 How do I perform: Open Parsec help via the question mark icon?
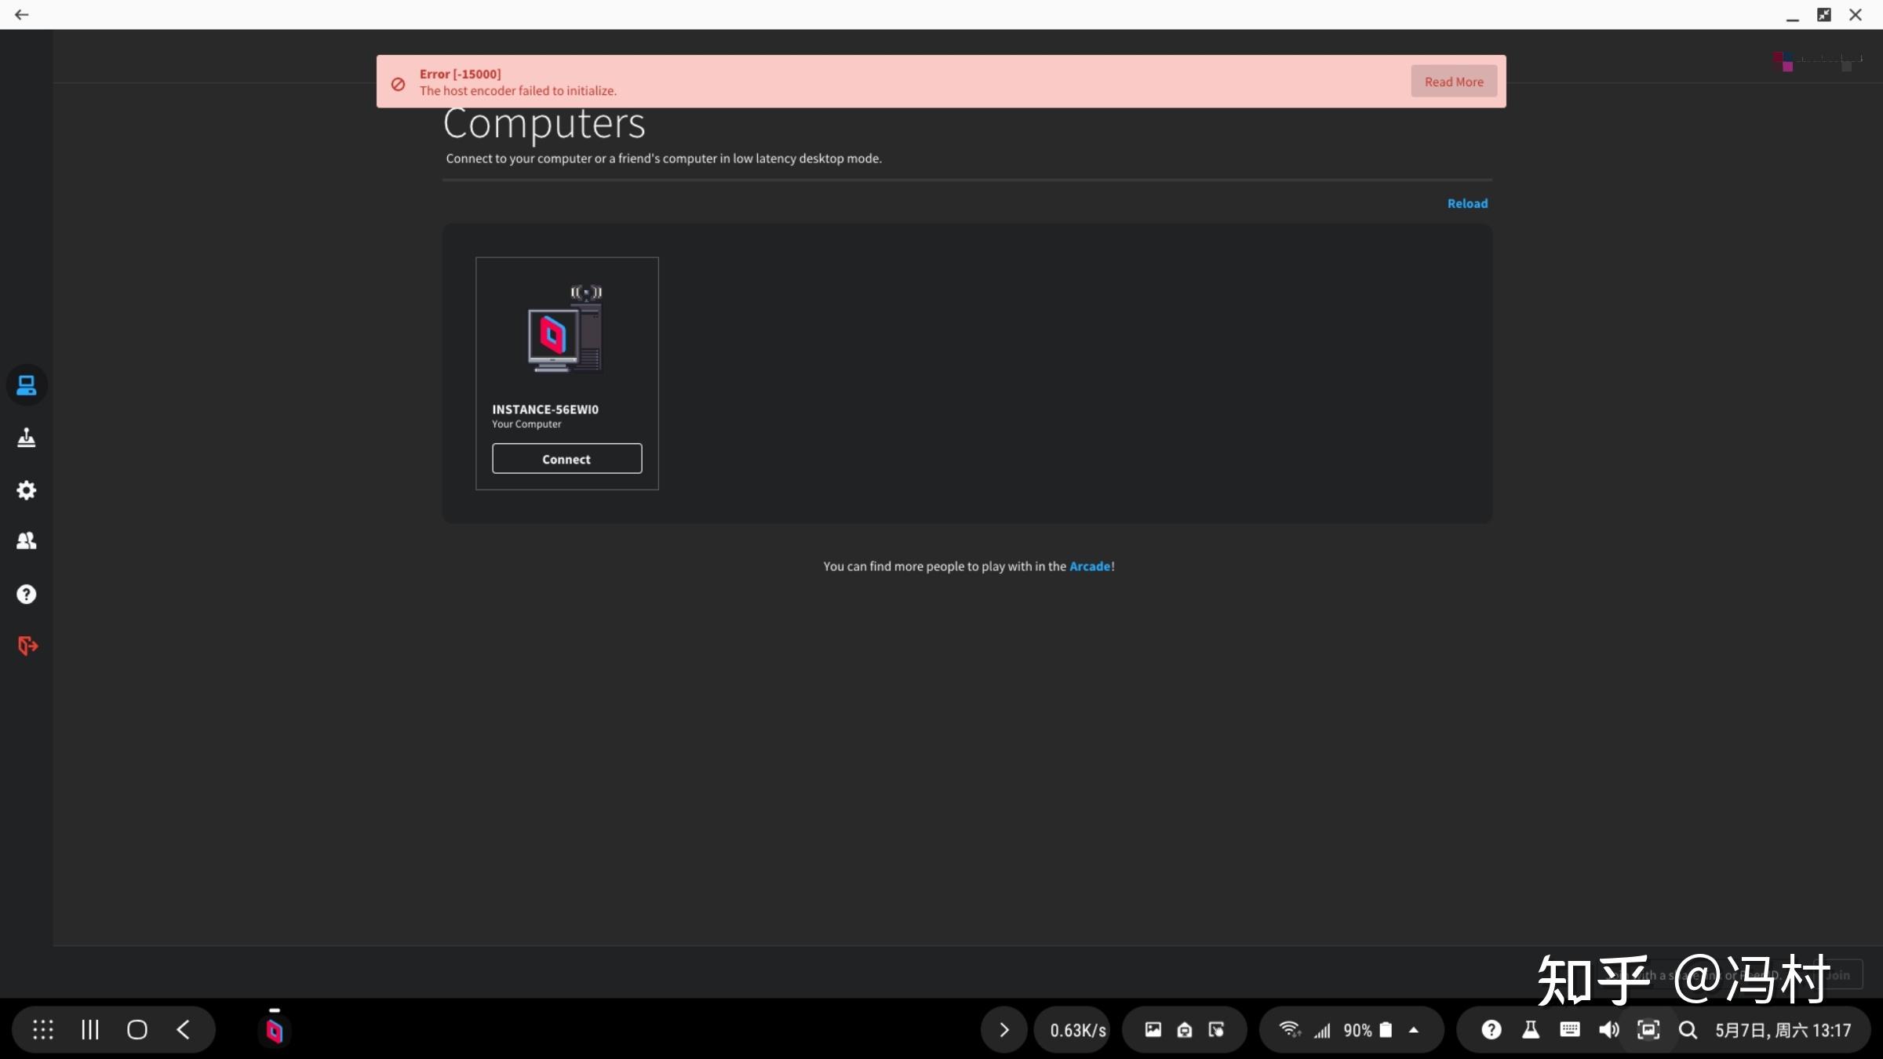pyautogui.click(x=27, y=594)
